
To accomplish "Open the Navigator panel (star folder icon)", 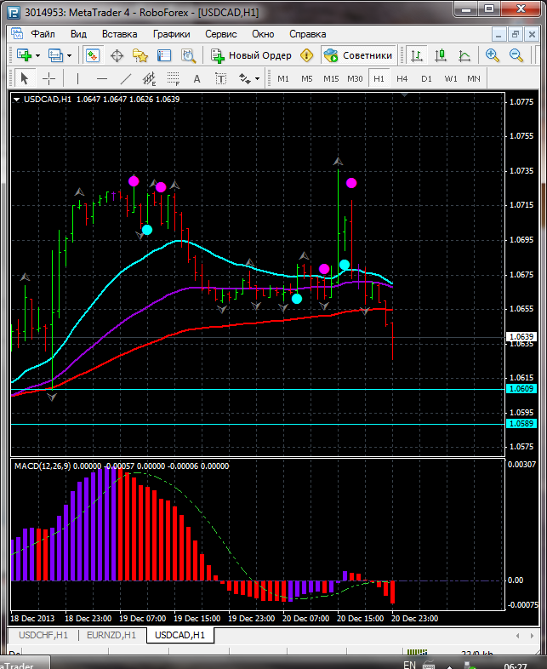I will (x=140, y=55).
